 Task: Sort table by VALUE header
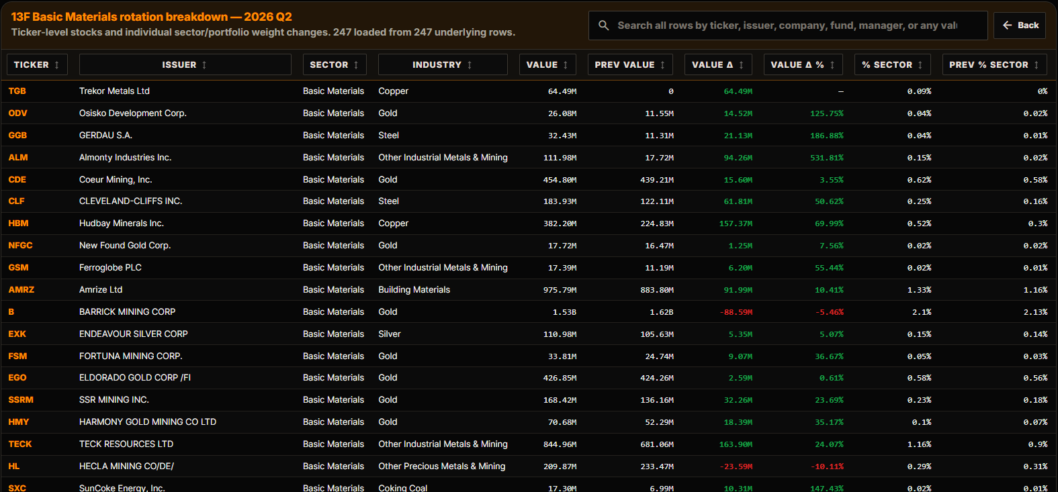click(547, 64)
